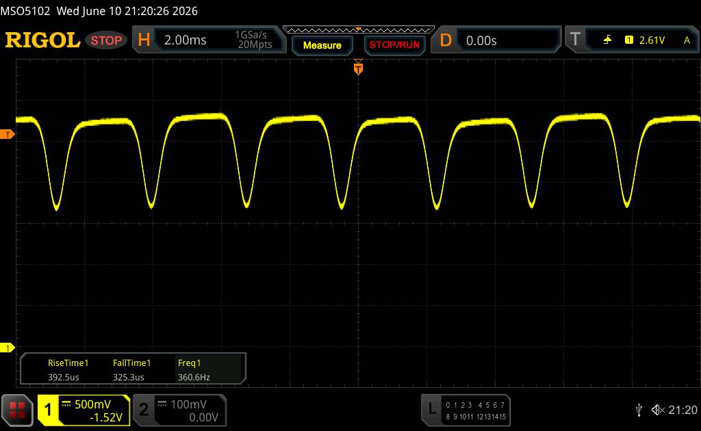Click digital channels 8 9 10 11 row
Image resolution: width=701 pixels, height=431 pixels.
point(459,417)
